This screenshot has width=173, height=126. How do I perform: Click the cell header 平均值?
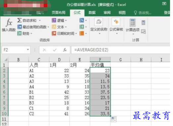pos(100,65)
